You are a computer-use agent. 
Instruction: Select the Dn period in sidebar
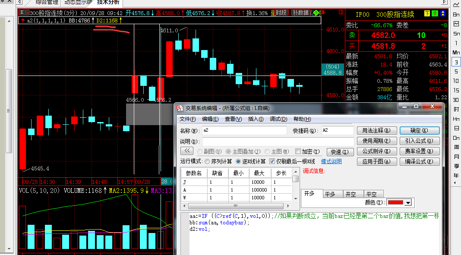(456, 138)
